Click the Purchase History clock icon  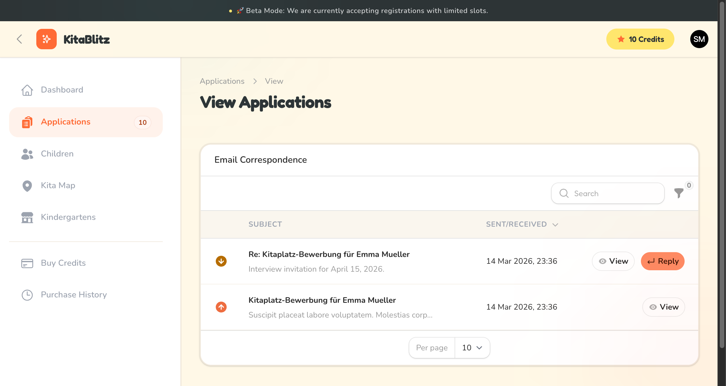tap(27, 295)
